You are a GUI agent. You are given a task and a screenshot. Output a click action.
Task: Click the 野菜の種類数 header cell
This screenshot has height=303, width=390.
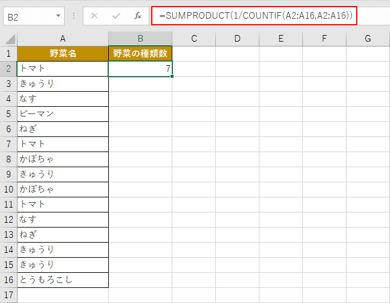[x=140, y=54]
